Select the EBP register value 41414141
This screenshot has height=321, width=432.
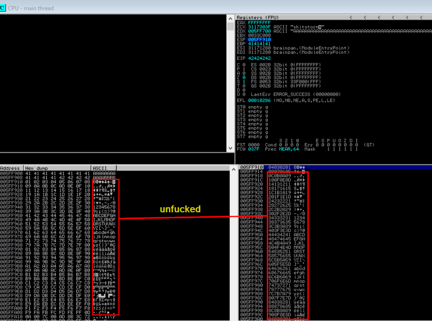pyautogui.click(x=259, y=44)
